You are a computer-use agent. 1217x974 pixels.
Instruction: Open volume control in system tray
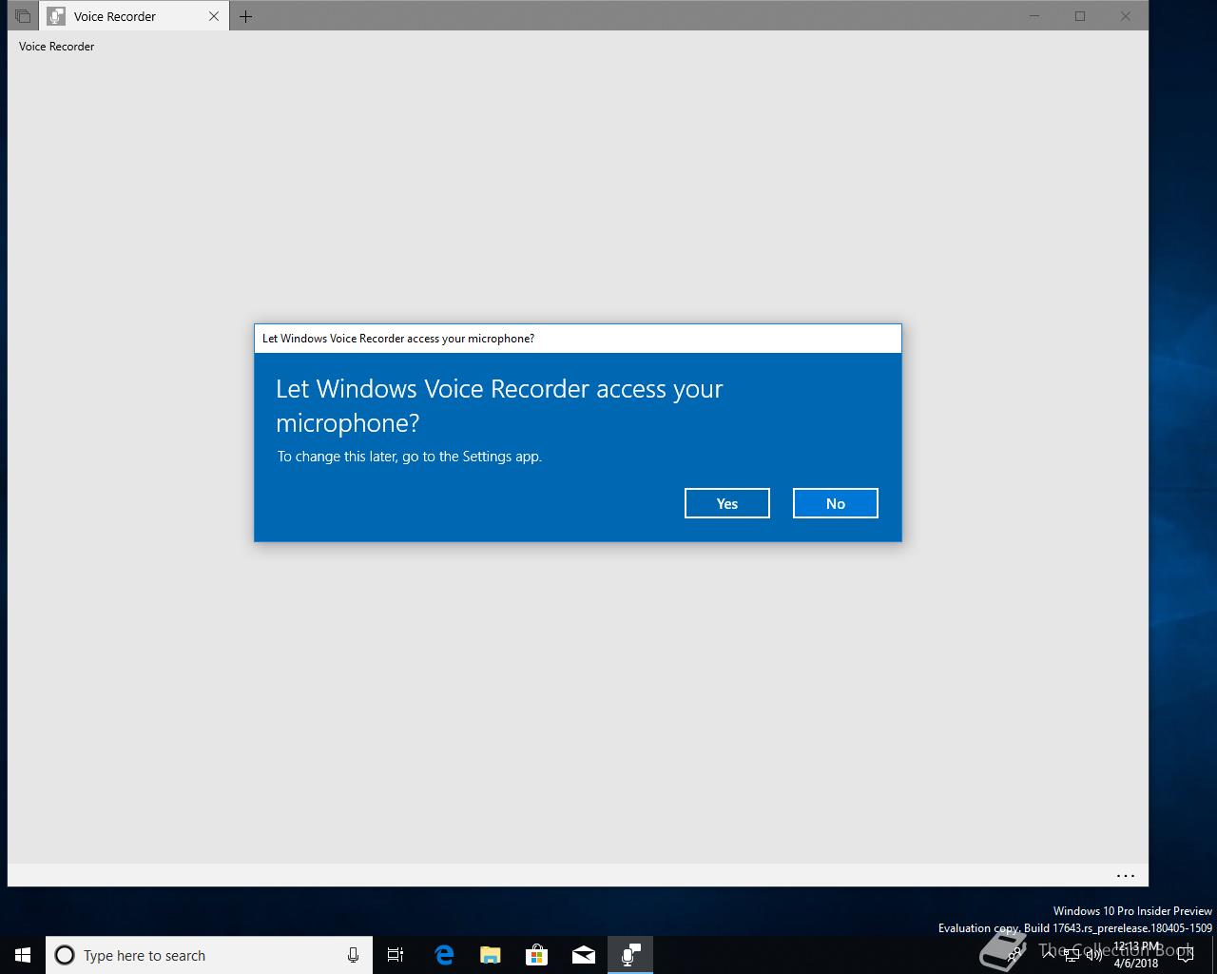click(1093, 955)
